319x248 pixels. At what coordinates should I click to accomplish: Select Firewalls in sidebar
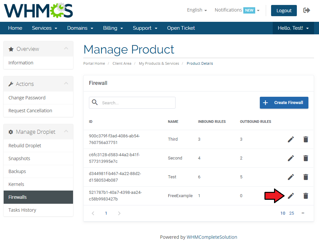38,197
